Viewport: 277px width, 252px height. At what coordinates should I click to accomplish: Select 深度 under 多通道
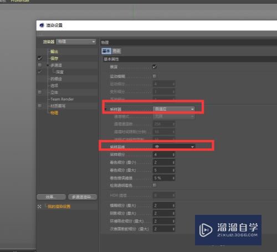coord(60,72)
